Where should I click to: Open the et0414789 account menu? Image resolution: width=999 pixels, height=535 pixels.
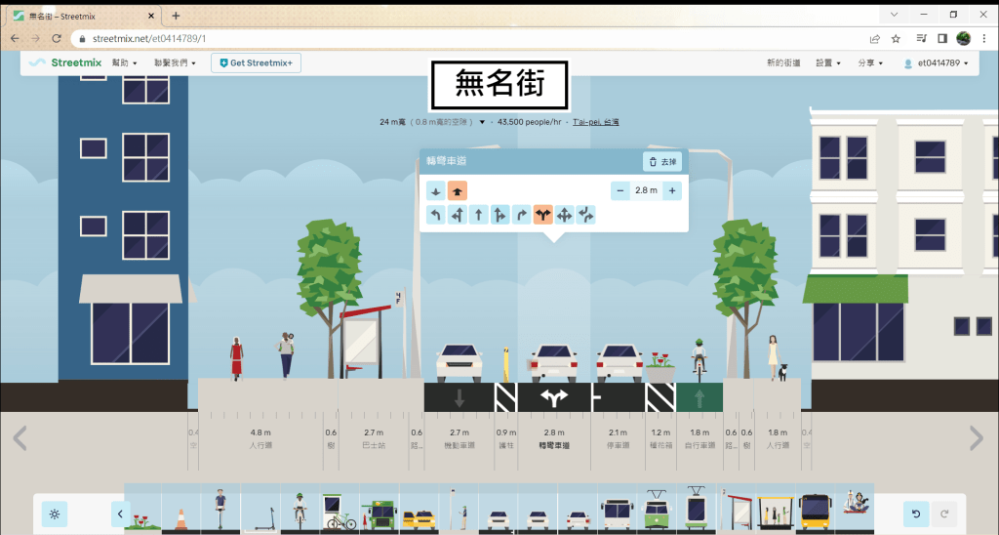coord(937,63)
